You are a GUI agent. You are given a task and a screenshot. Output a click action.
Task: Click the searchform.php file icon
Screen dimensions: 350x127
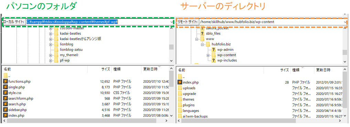(x=6, y=98)
